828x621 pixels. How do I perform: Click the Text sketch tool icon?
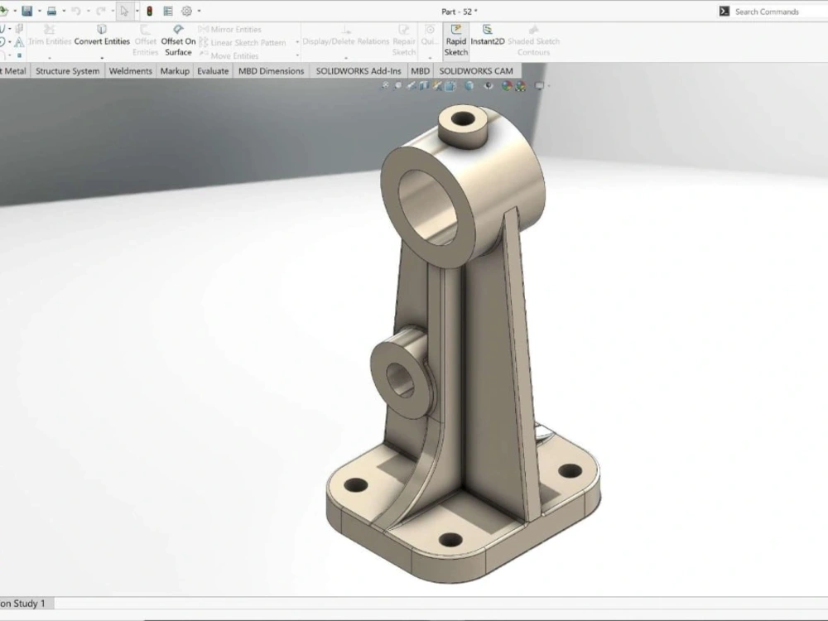[x=19, y=41]
